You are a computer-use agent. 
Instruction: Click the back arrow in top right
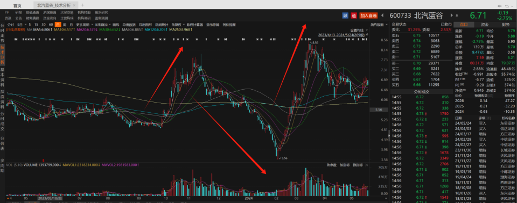(500, 6)
